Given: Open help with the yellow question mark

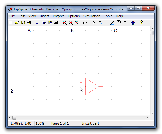Looking at the screenshot, I should (141, 22).
